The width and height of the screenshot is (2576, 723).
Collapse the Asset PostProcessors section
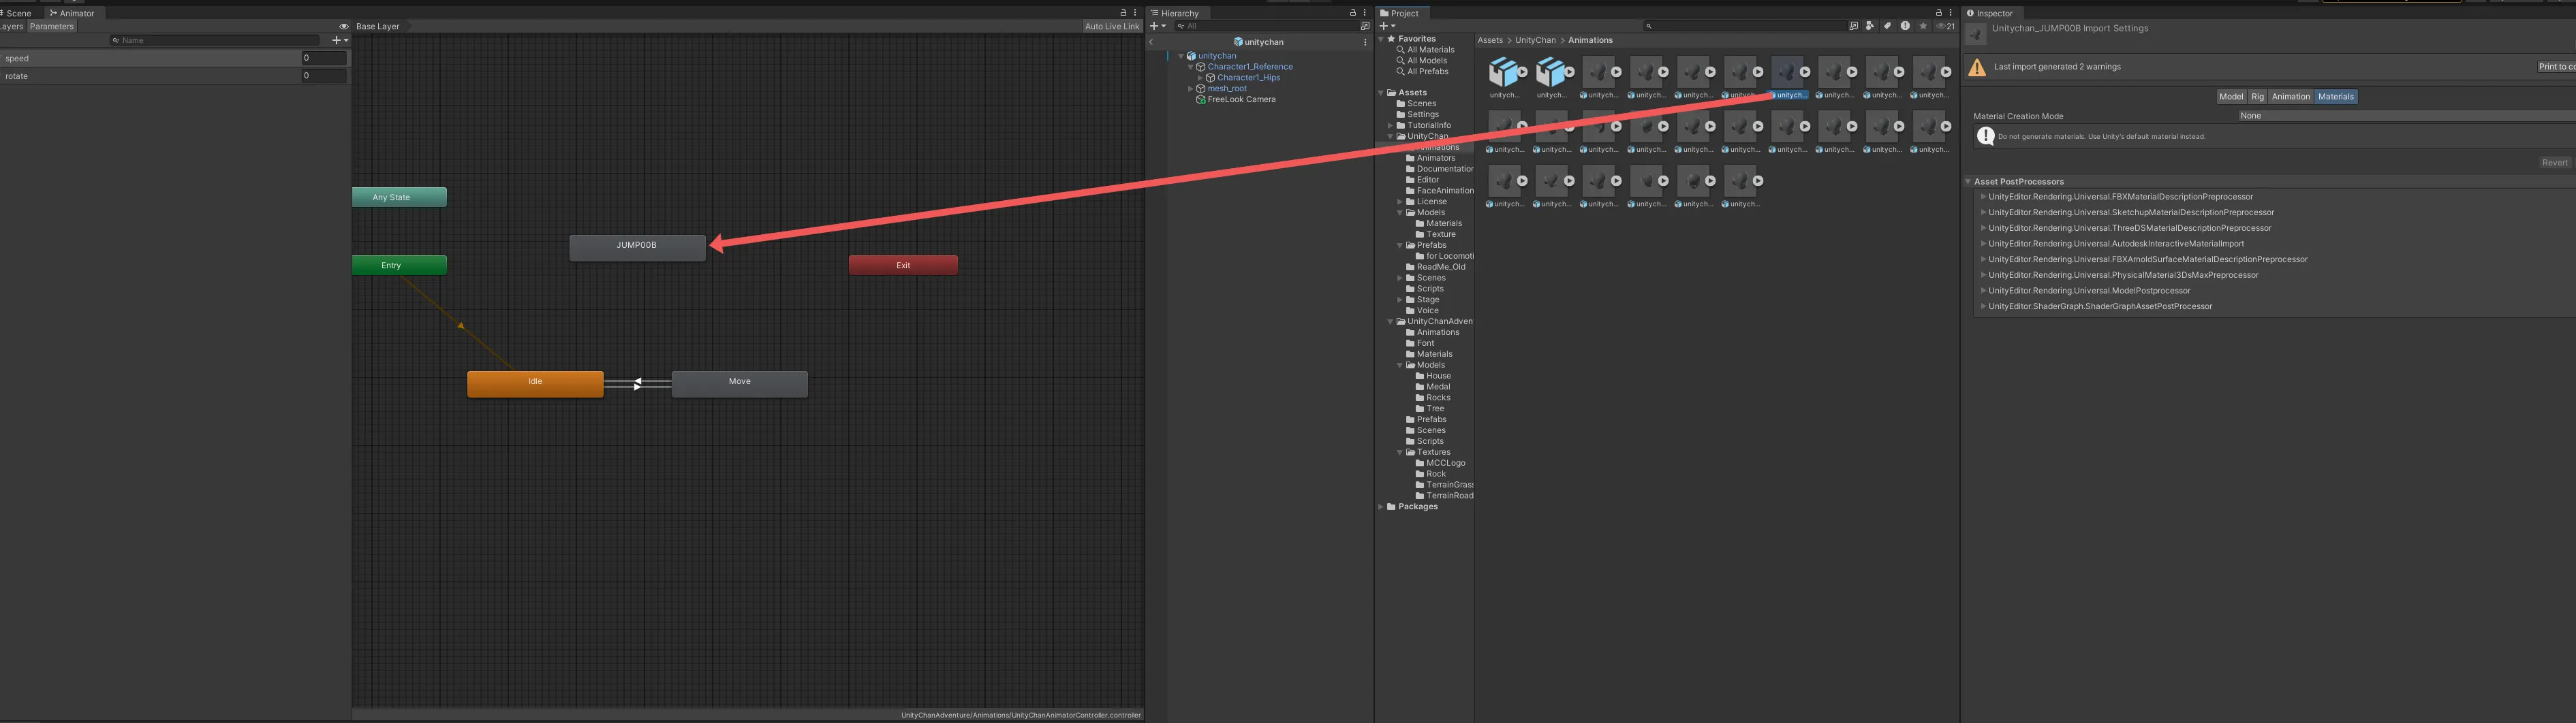click(x=1968, y=182)
